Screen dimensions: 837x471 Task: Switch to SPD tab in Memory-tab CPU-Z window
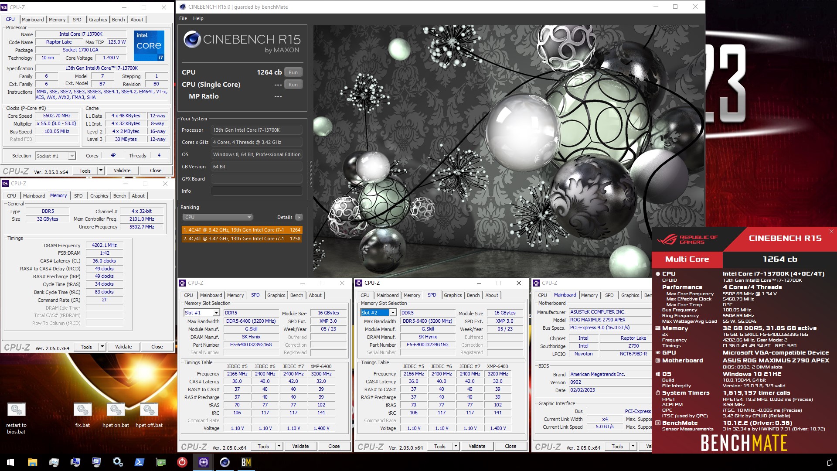click(x=78, y=196)
